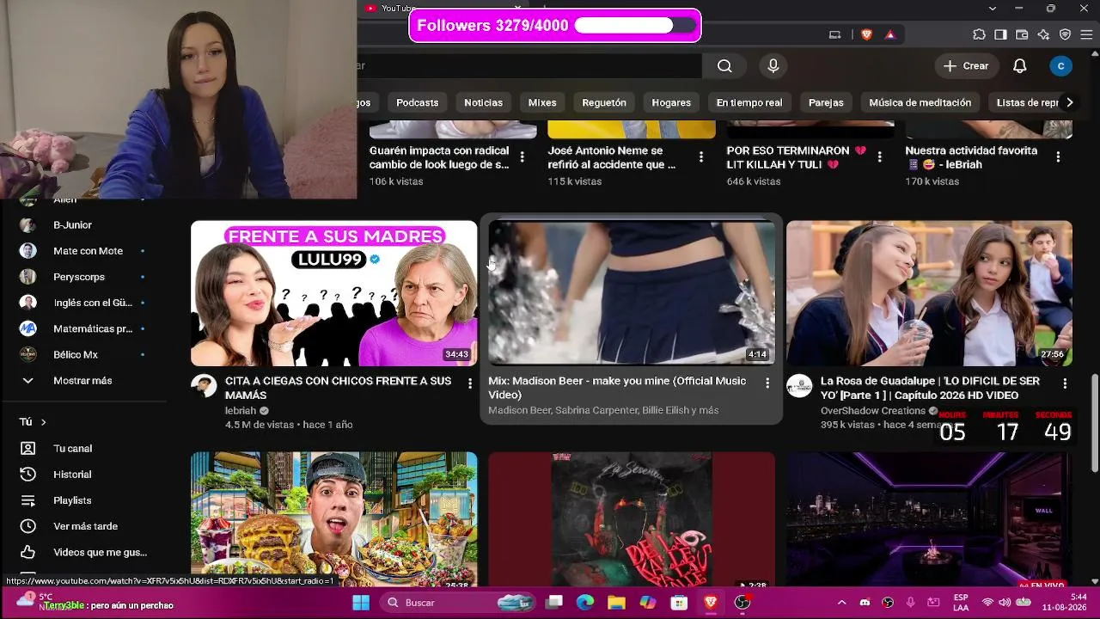
Task: Open Leo AI sparkle icon in toolbar
Action: (x=1043, y=34)
